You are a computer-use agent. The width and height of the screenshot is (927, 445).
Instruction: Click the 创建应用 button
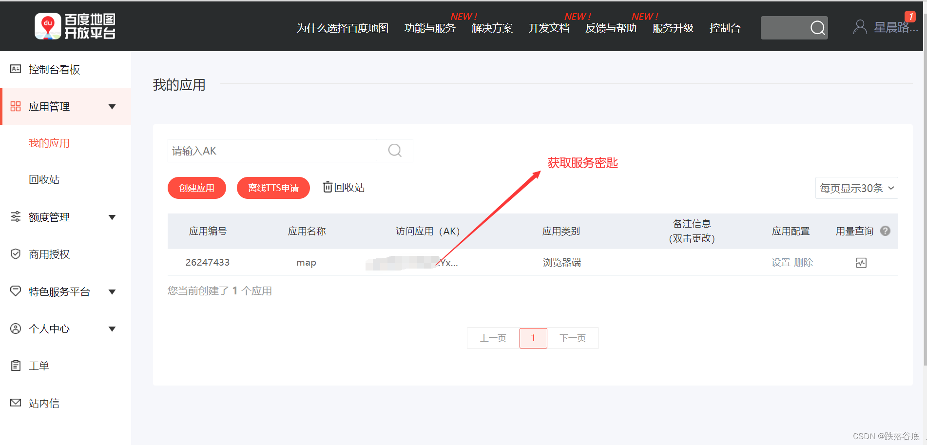tap(196, 188)
